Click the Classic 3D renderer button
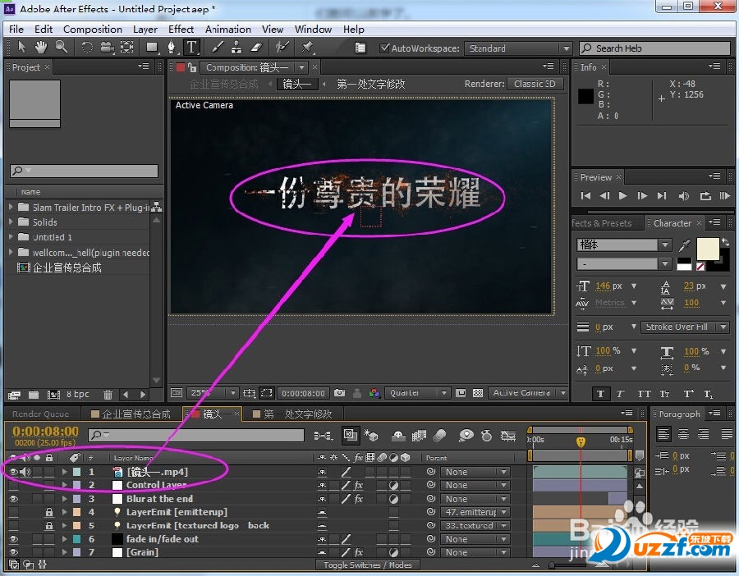The image size is (739, 576). click(x=535, y=84)
